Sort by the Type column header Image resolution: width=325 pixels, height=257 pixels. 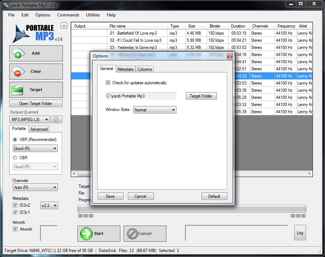click(x=176, y=26)
